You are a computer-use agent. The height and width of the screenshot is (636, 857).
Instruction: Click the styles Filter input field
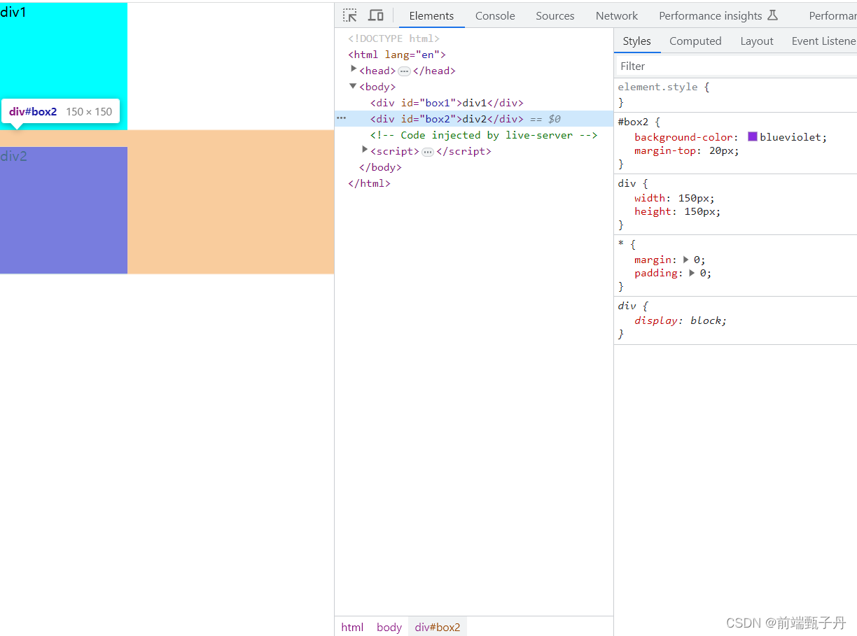pyautogui.click(x=735, y=66)
